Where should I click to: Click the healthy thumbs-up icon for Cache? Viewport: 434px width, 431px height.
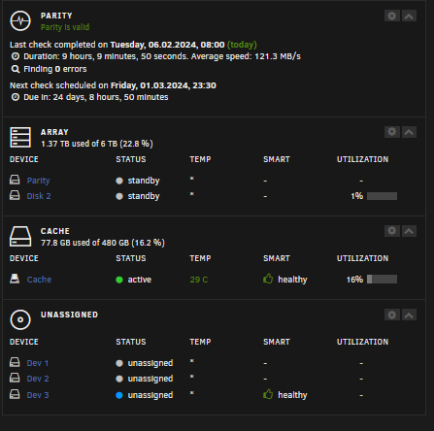tap(268, 279)
